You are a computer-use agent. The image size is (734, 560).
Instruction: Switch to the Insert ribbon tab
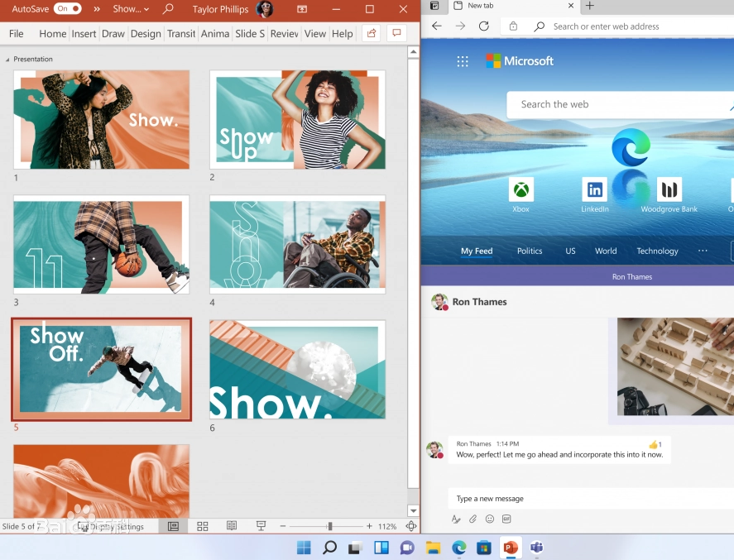(84, 34)
